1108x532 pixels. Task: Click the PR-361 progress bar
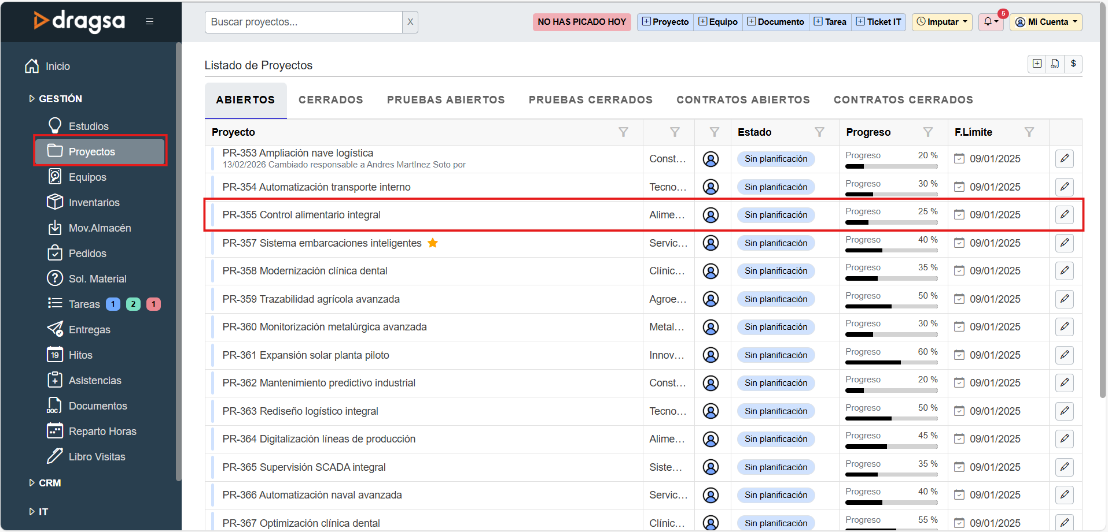point(891,363)
